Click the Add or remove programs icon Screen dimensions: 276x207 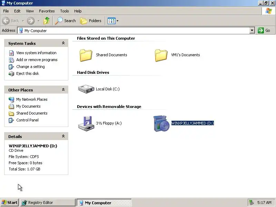pos(11,60)
